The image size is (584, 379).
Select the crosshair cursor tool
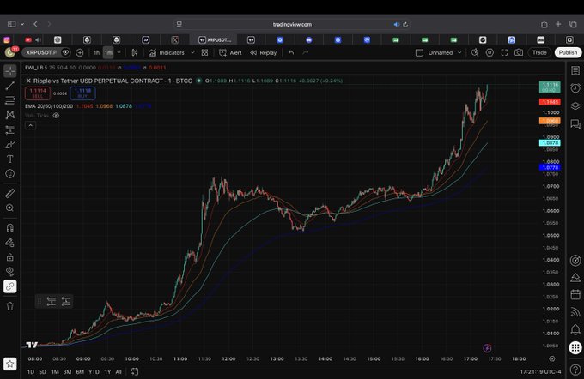[x=10, y=71]
